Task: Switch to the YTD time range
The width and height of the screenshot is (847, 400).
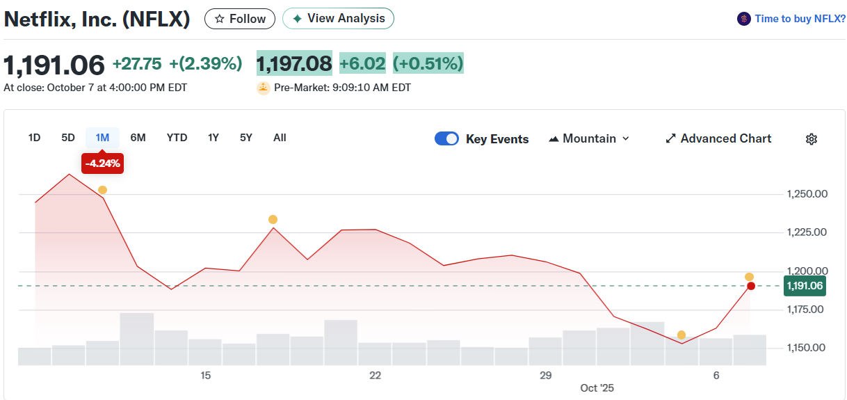Action: (x=177, y=138)
